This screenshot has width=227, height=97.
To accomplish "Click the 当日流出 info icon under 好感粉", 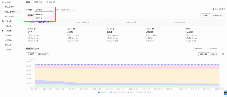I will (x=74, y=41).
